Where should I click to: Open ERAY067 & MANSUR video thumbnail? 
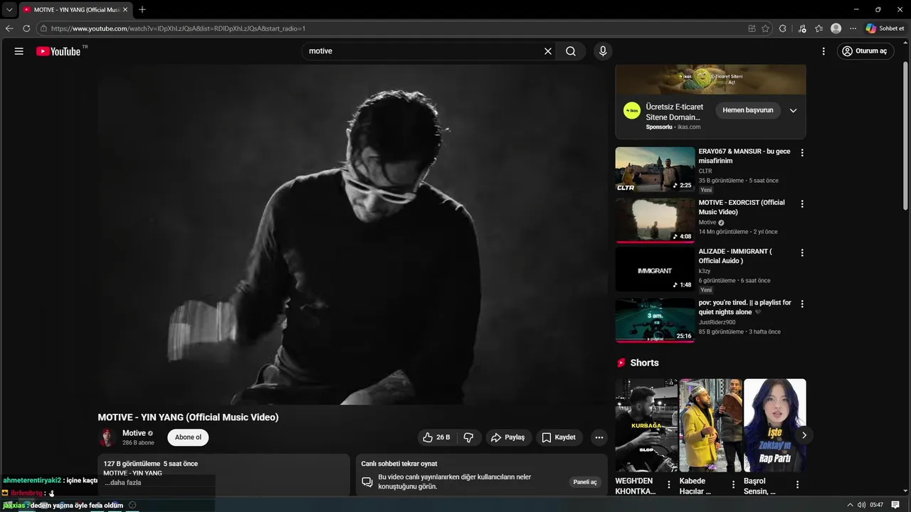(x=655, y=169)
